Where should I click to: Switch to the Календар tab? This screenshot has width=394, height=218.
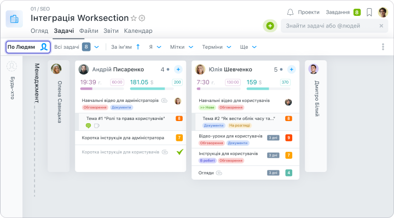[138, 31]
